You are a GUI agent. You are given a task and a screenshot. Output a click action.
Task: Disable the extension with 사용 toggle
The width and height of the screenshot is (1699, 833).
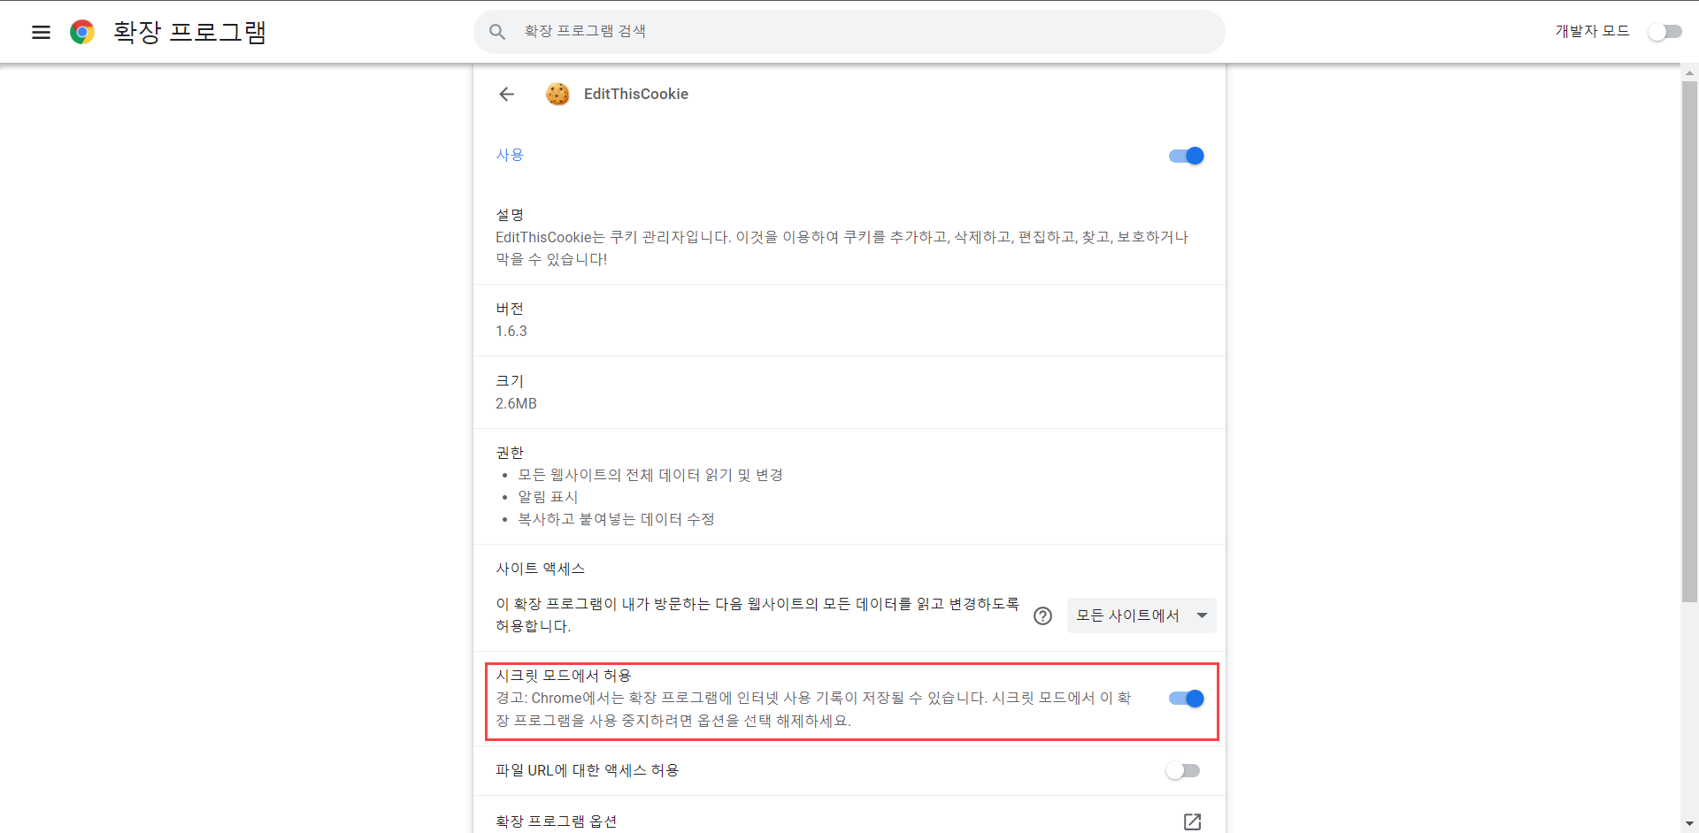pyautogui.click(x=1186, y=156)
